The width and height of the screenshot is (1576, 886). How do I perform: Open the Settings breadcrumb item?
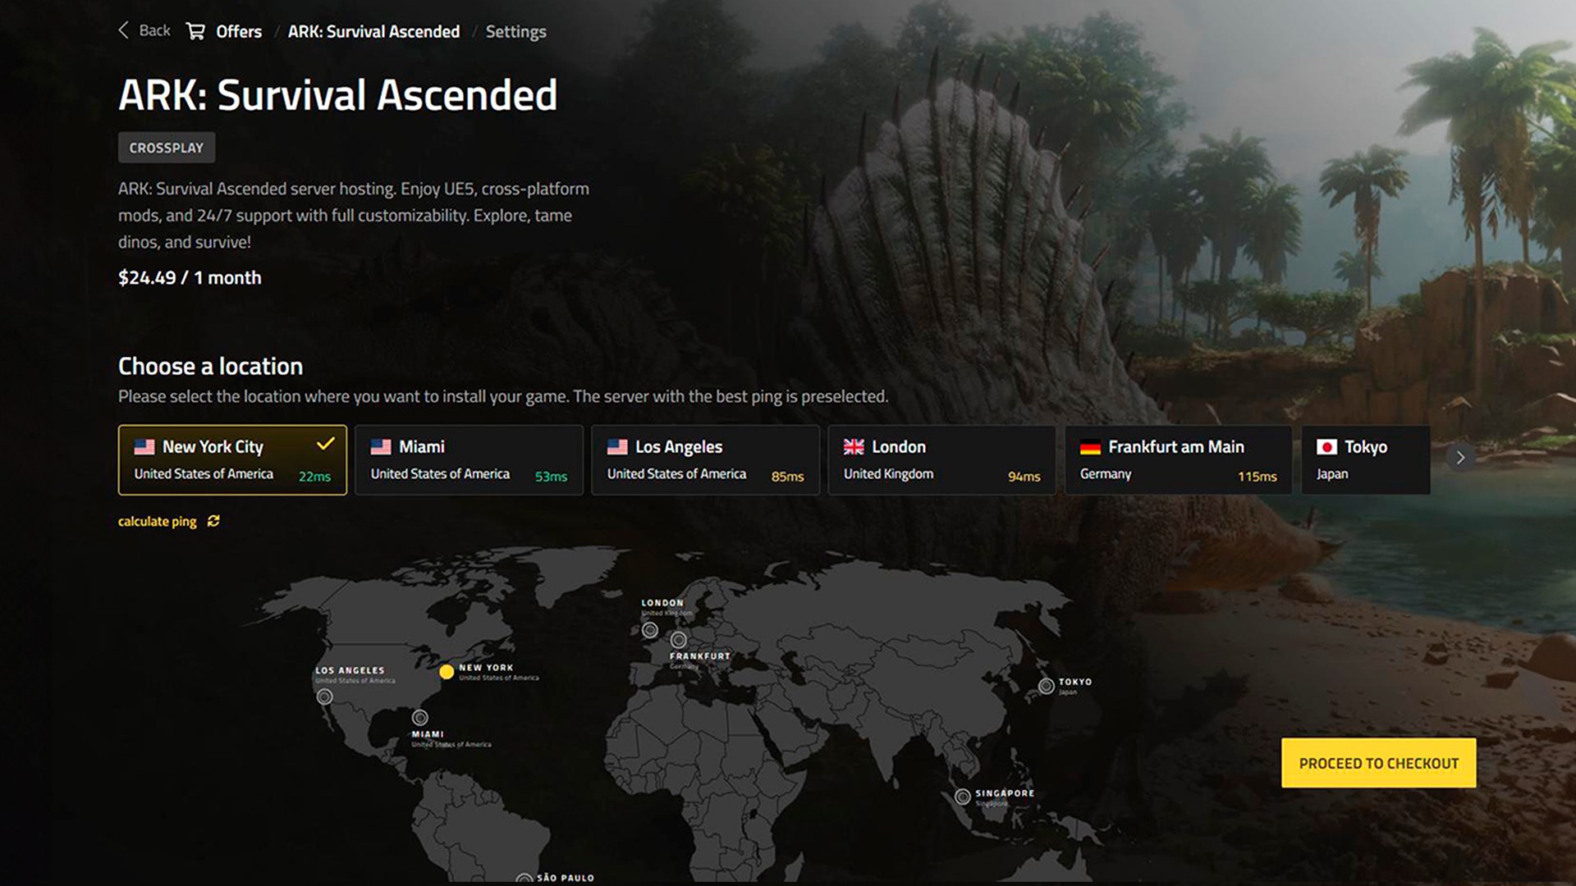click(515, 31)
